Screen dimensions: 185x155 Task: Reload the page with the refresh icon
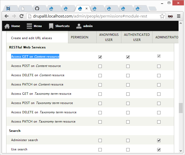pyautogui.click(x=22, y=16)
